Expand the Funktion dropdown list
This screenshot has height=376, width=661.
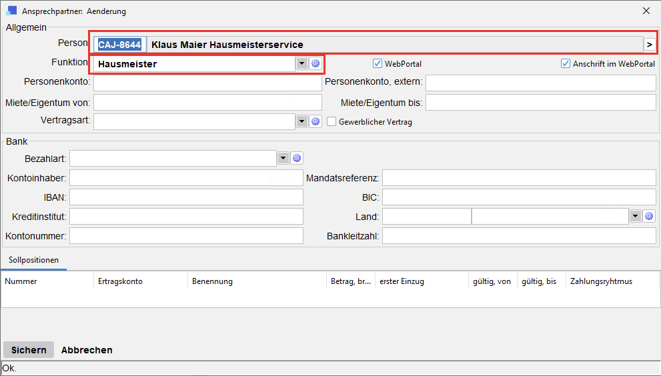[x=301, y=63]
